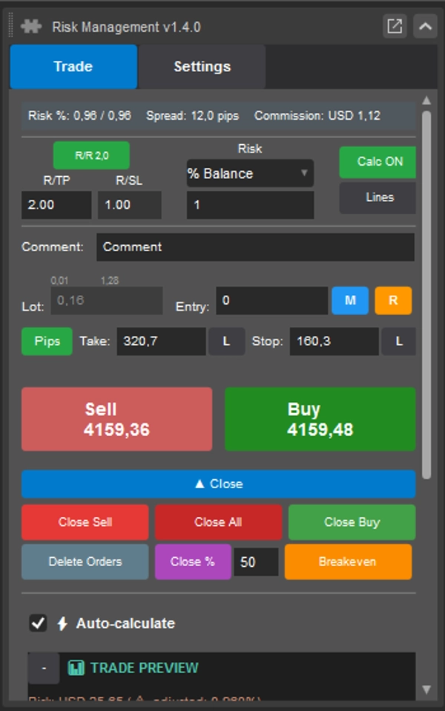Click the TRADE PREVIEW heading text
The image size is (445, 711).
(145, 668)
